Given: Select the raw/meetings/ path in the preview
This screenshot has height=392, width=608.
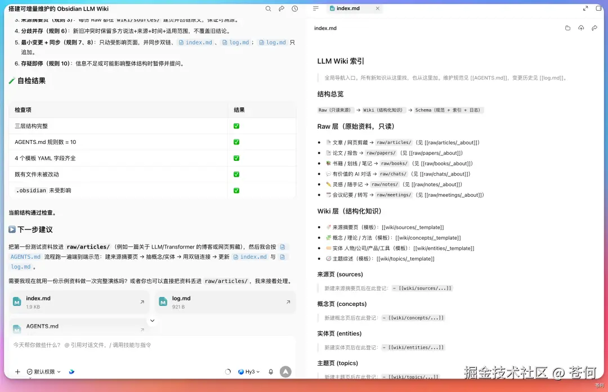Looking at the screenshot, I should [394, 195].
